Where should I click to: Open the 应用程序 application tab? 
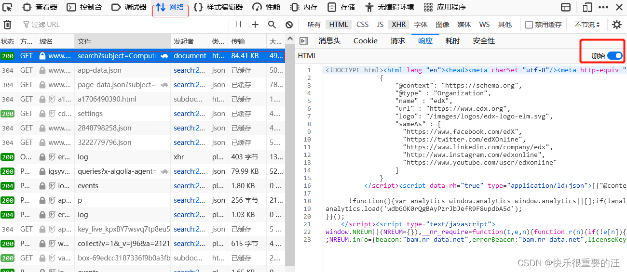pyautogui.click(x=445, y=7)
